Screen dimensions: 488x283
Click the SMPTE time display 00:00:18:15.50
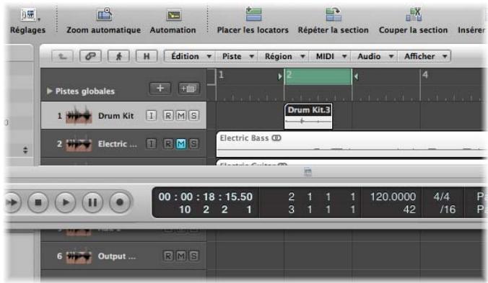[x=206, y=197]
